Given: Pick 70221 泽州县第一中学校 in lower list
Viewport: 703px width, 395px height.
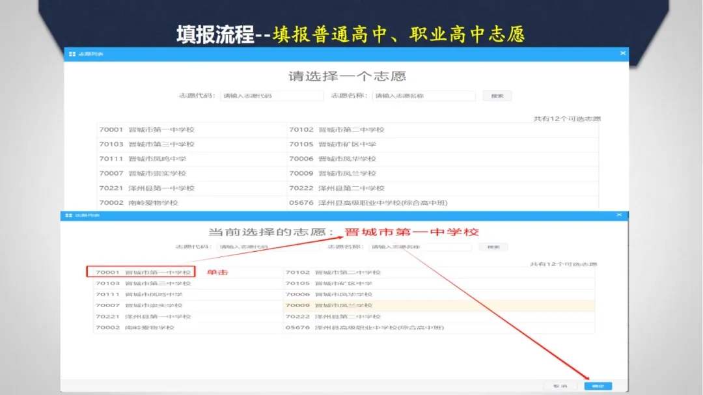Looking at the screenshot, I should click(143, 316).
